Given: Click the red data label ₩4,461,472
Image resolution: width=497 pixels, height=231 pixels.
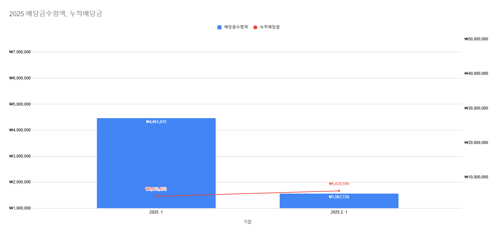Looking at the screenshot, I should [x=156, y=189].
